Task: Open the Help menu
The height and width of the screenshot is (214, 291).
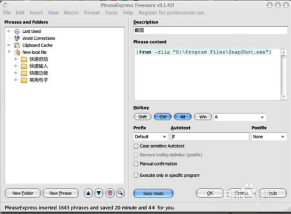Action: [x=128, y=13]
